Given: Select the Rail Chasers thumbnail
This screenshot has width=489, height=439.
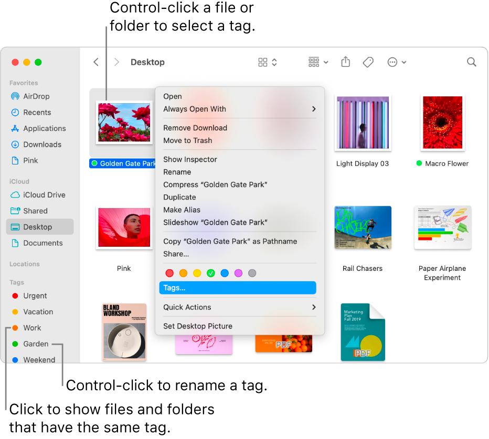Looking at the screenshot, I should [363, 227].
